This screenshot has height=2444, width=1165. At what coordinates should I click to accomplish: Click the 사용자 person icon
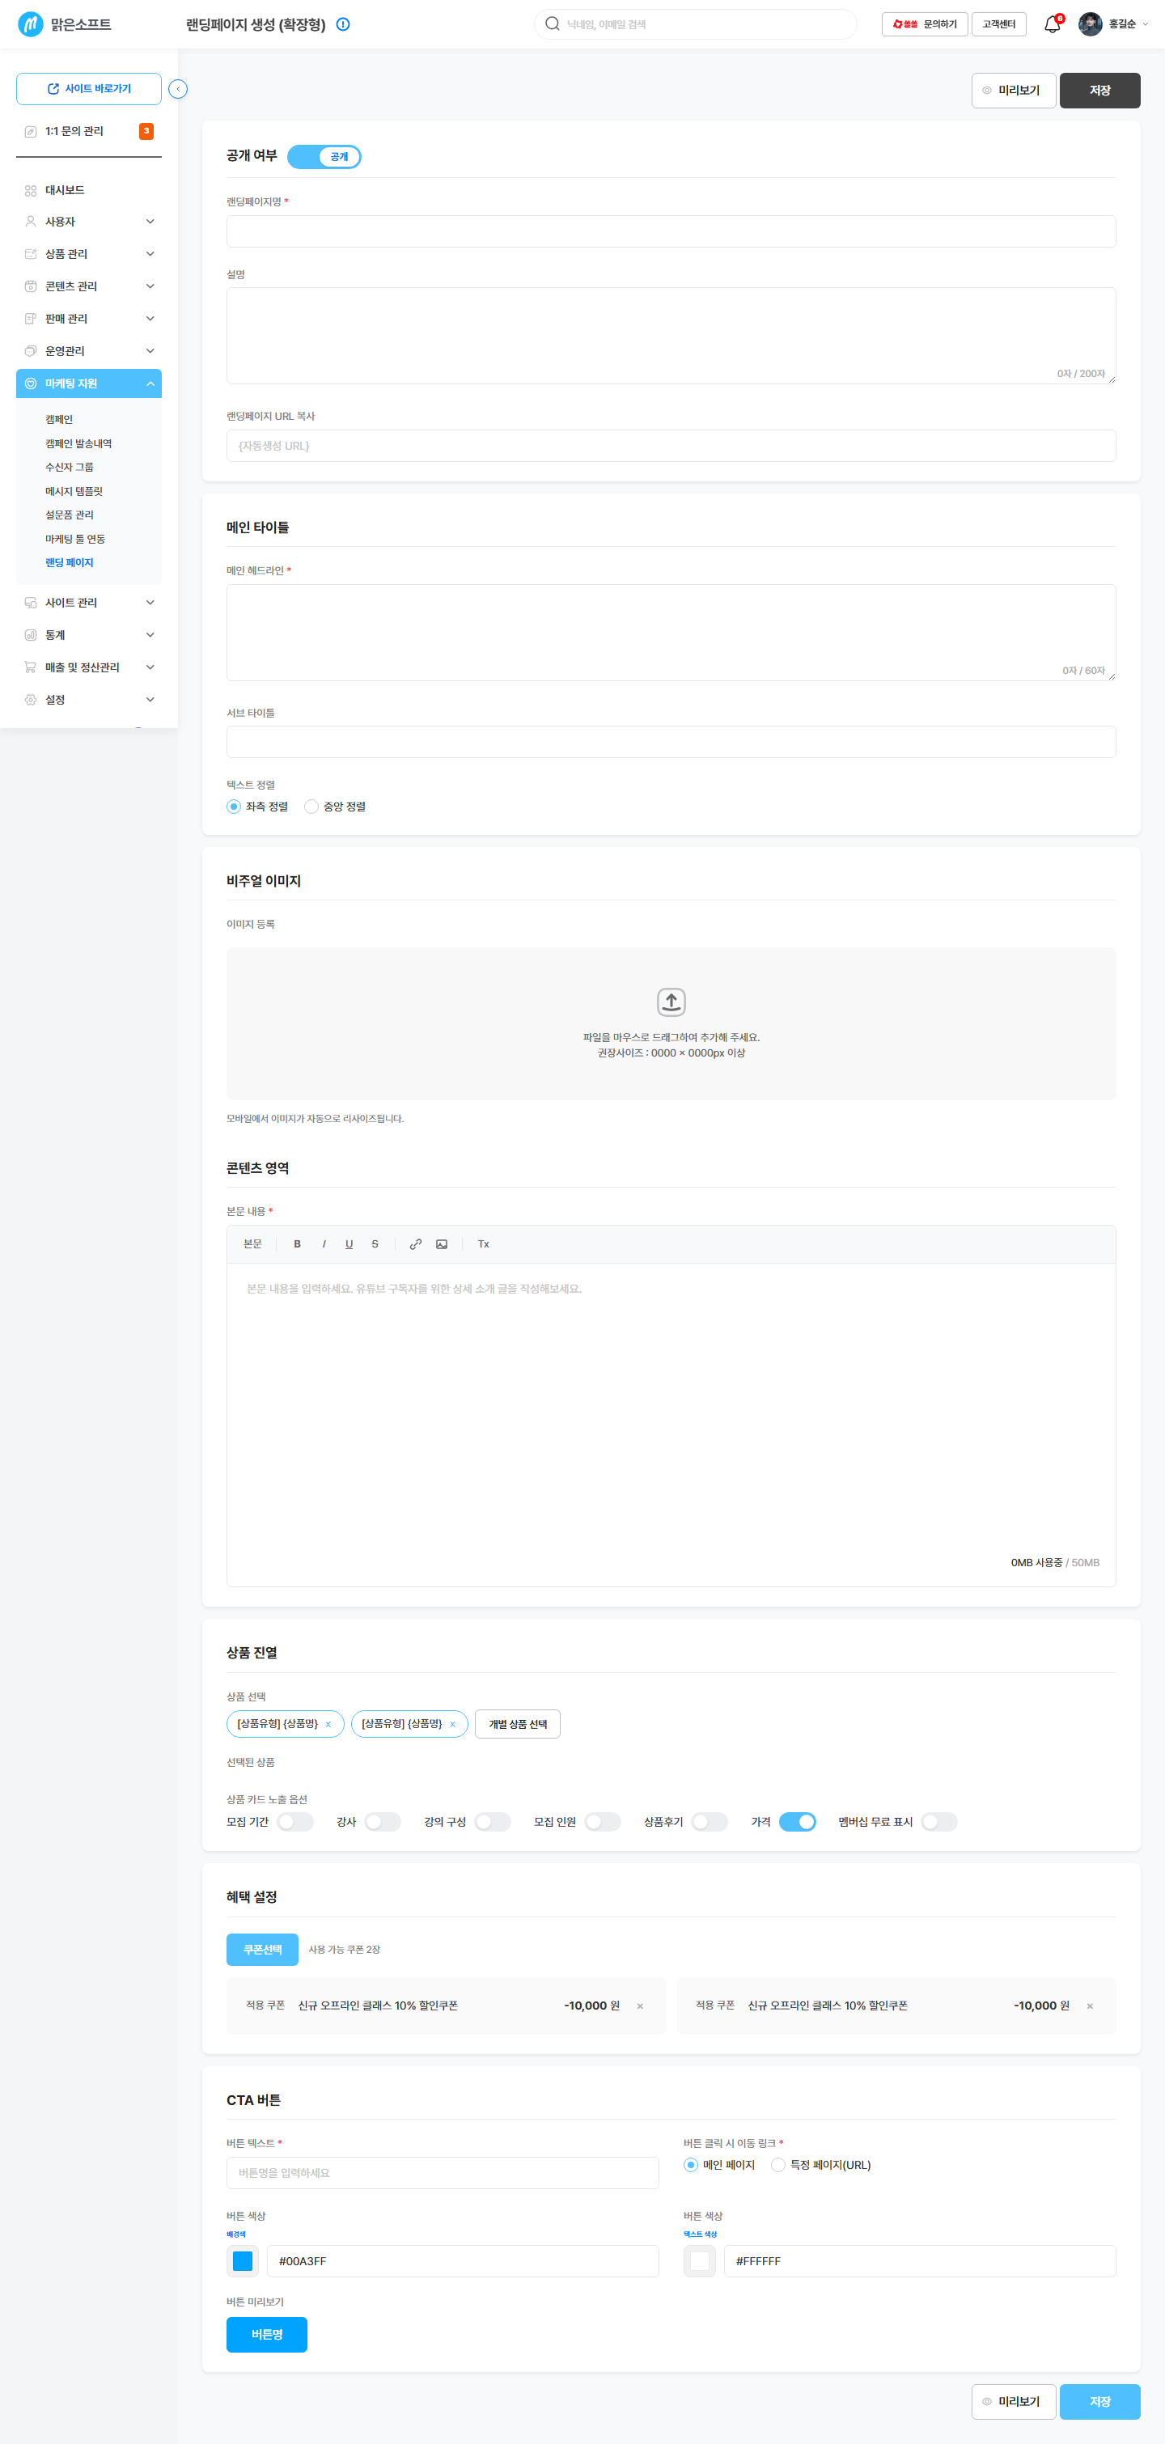click(31, 222)
